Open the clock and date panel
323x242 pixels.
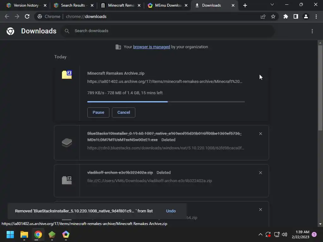pos(300,234)
